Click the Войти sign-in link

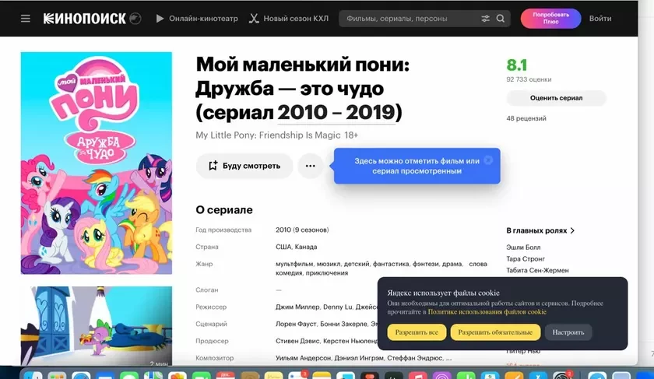599,19
